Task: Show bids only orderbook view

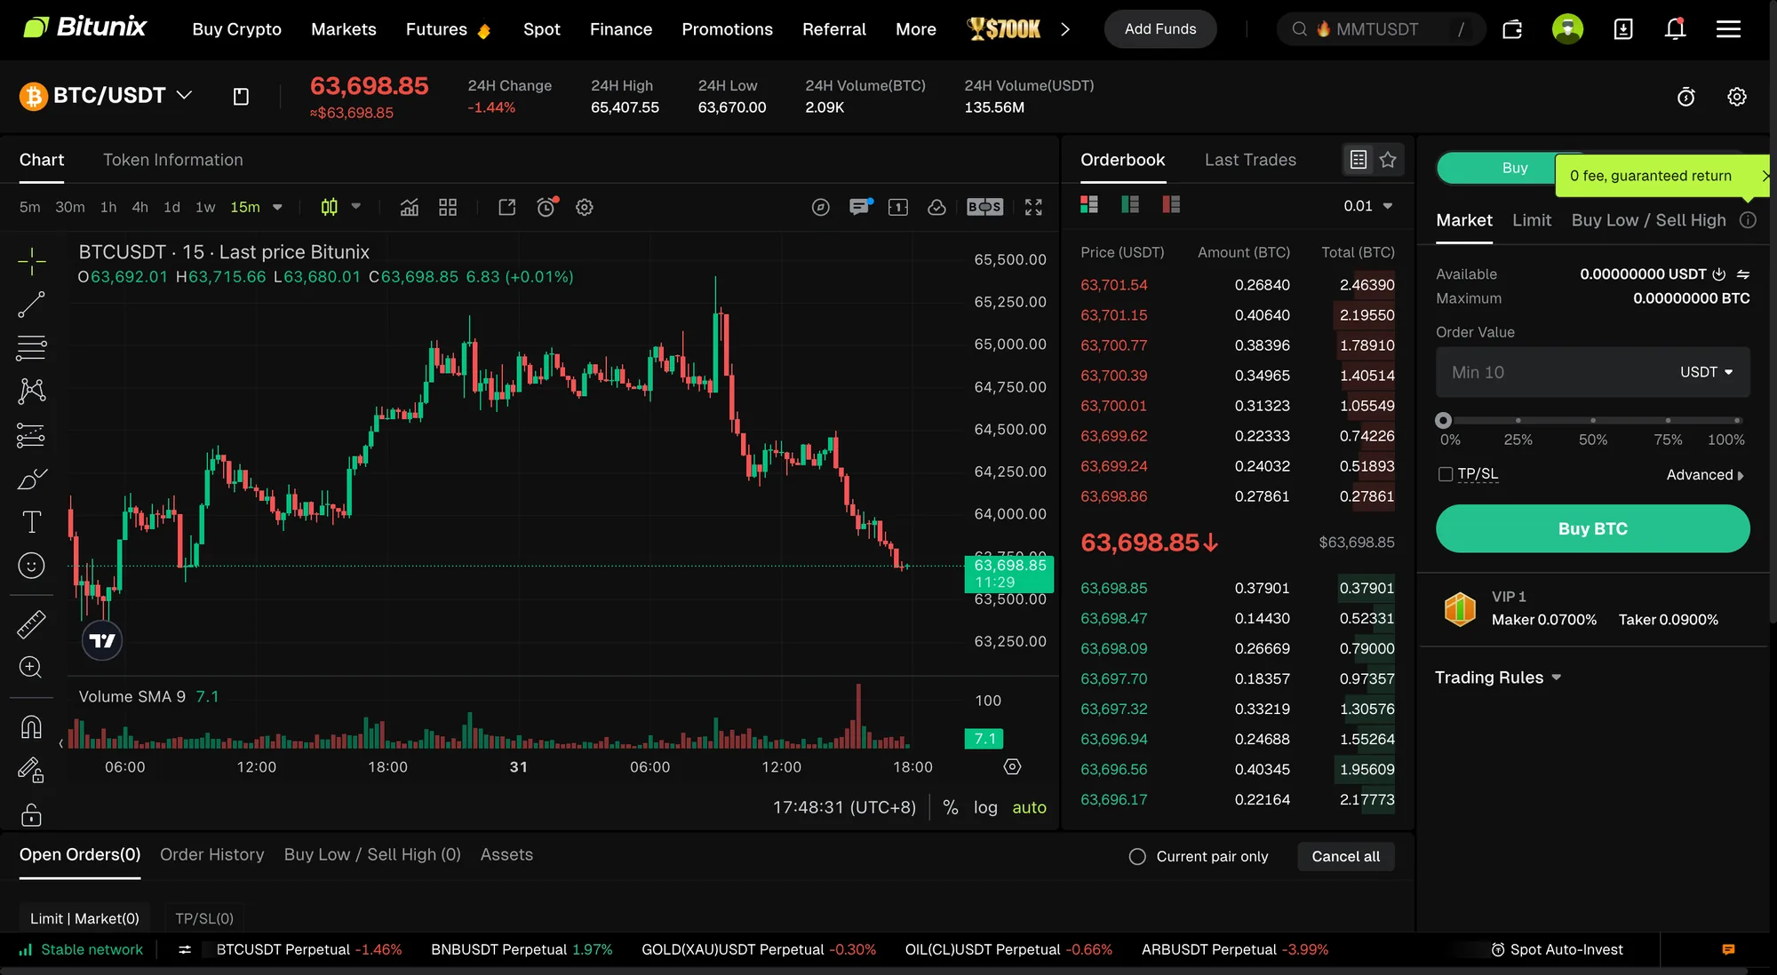Action: (1130, 204)
